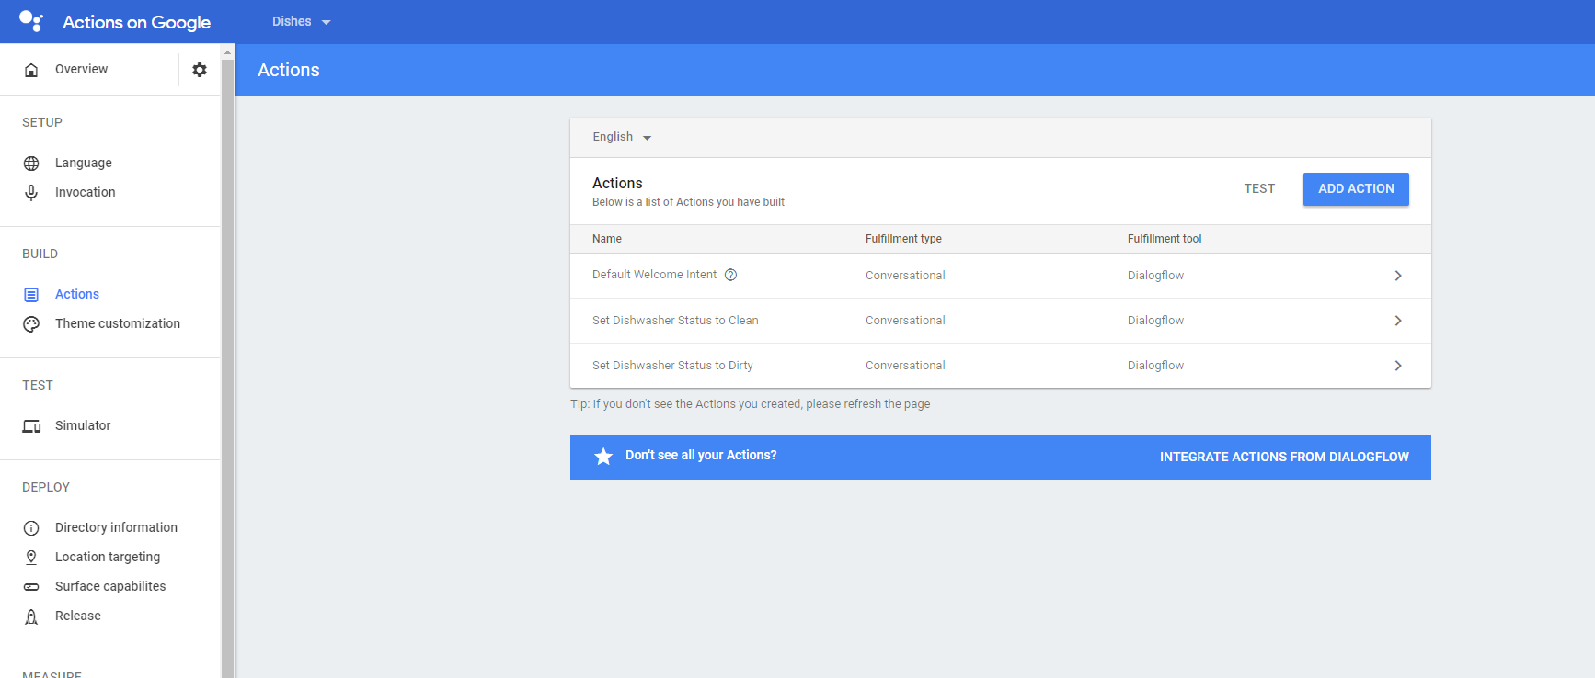Click the Location targeting pin icon
The height and width of the screenshot is (678, 1595).
click(x=31, y=558)
